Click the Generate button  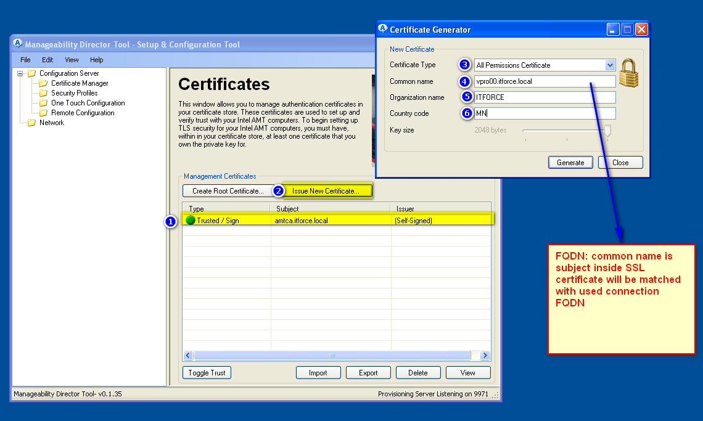[x=570, y=162]
